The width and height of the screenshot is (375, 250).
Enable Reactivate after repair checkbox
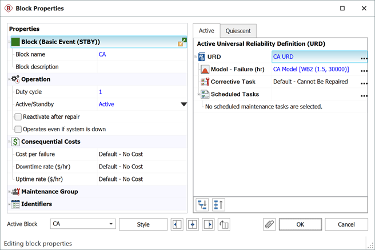point(18,117)
